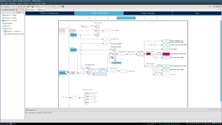Open the USB Prescaler dropdown

pos(113,71)
